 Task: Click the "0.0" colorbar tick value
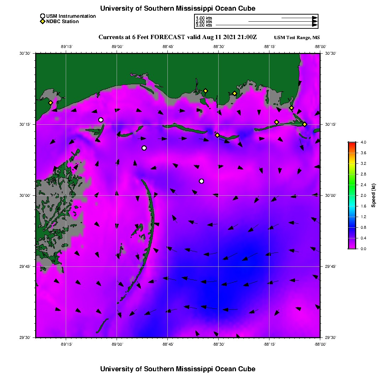[x=363, y=249]
